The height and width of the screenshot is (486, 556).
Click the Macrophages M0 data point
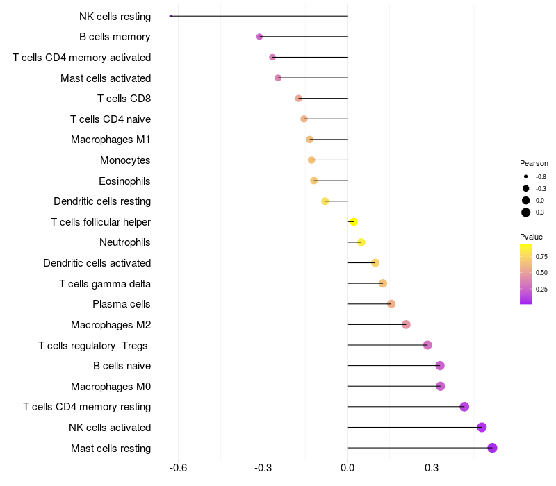440,386
